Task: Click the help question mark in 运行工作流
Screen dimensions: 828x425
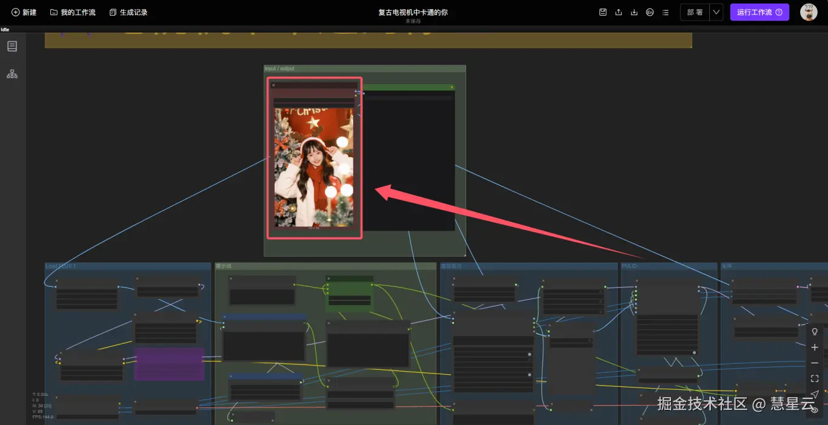Action: coord(779,12)
